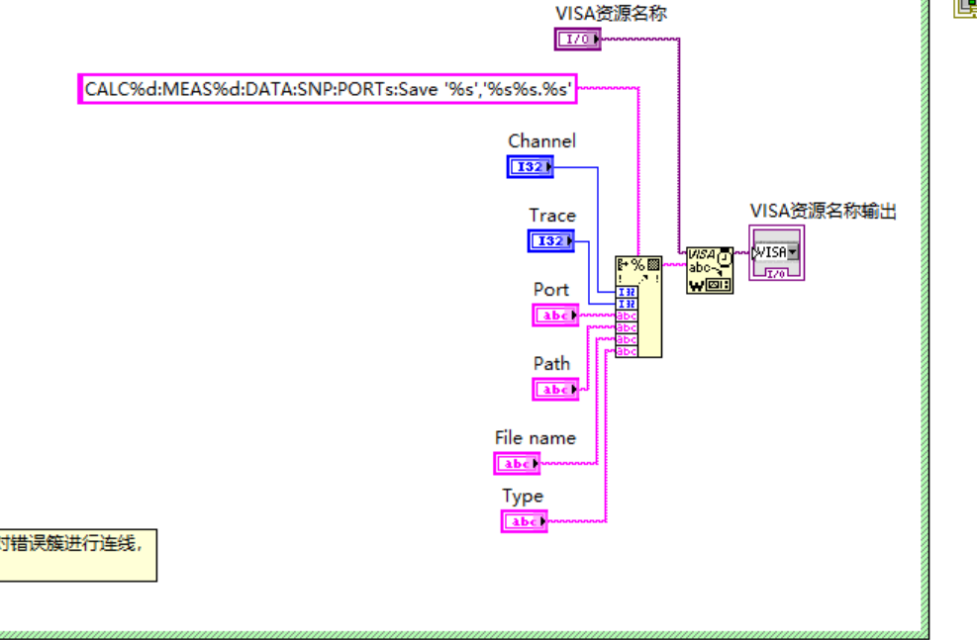This screenshot has width=977, height=640.
Task: Click the File name label text
Action: click(535, 437)
